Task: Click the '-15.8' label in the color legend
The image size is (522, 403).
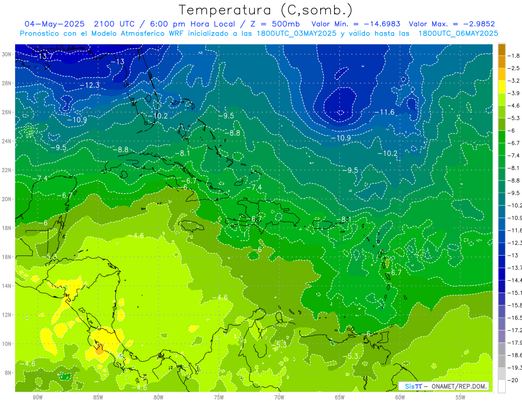Action: pos(515,305)
